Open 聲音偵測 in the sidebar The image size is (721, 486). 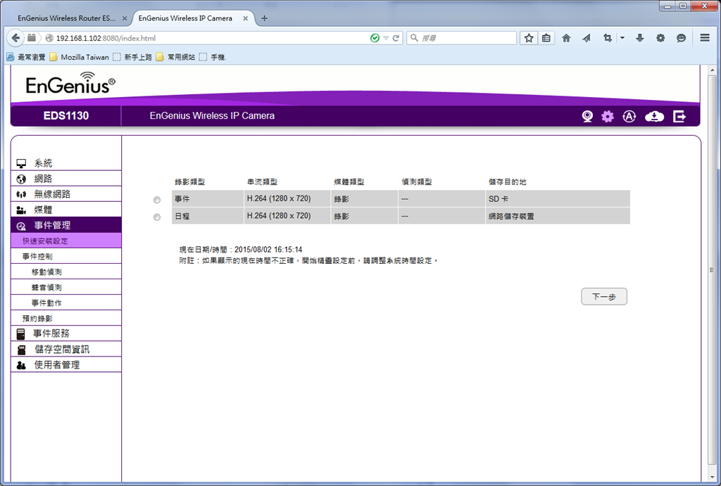(66, 287)
